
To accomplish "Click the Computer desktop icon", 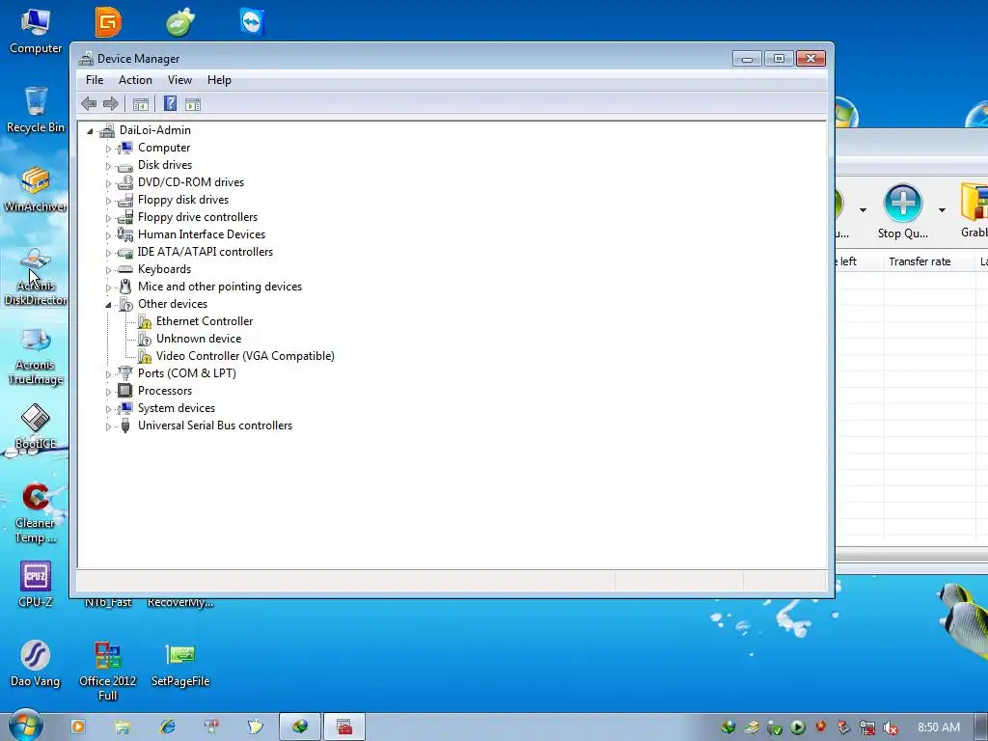I will tap(36, 32).
